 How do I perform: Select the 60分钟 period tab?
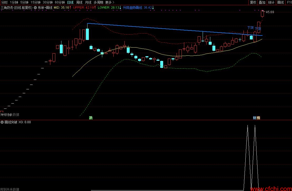click(x=60, y=2)
